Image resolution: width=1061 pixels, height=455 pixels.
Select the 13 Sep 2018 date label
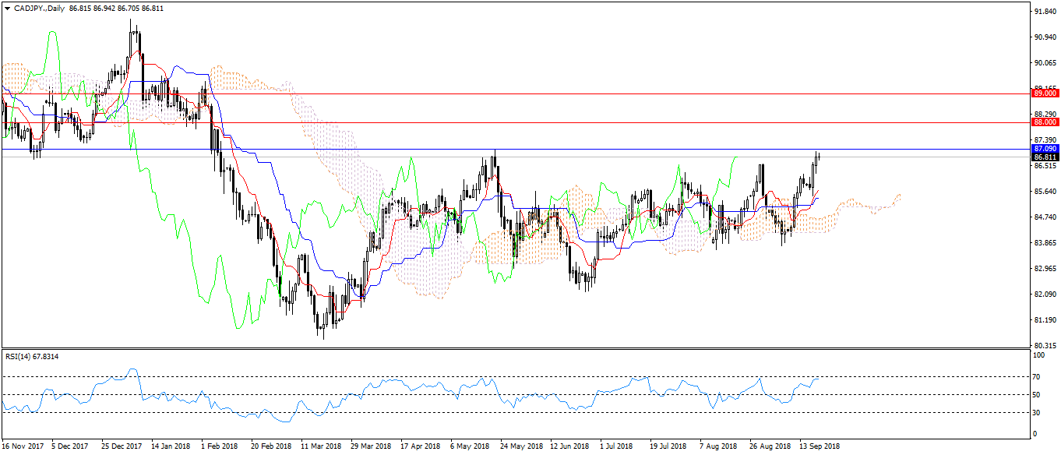click(x=819, y=447)
